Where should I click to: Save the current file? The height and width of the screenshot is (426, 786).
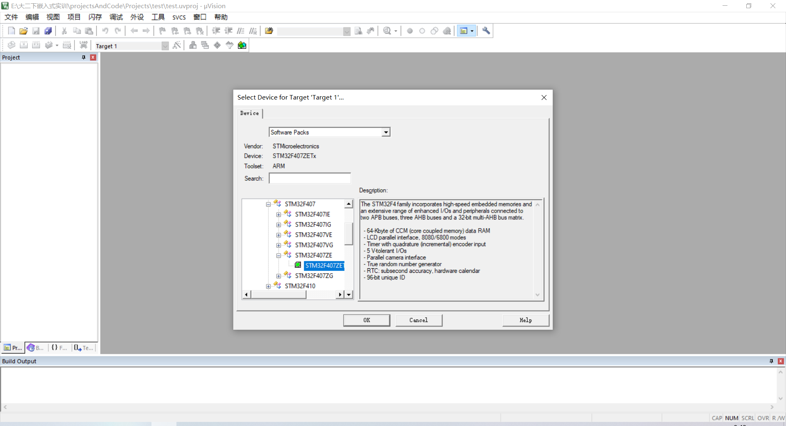pos(36,31)
